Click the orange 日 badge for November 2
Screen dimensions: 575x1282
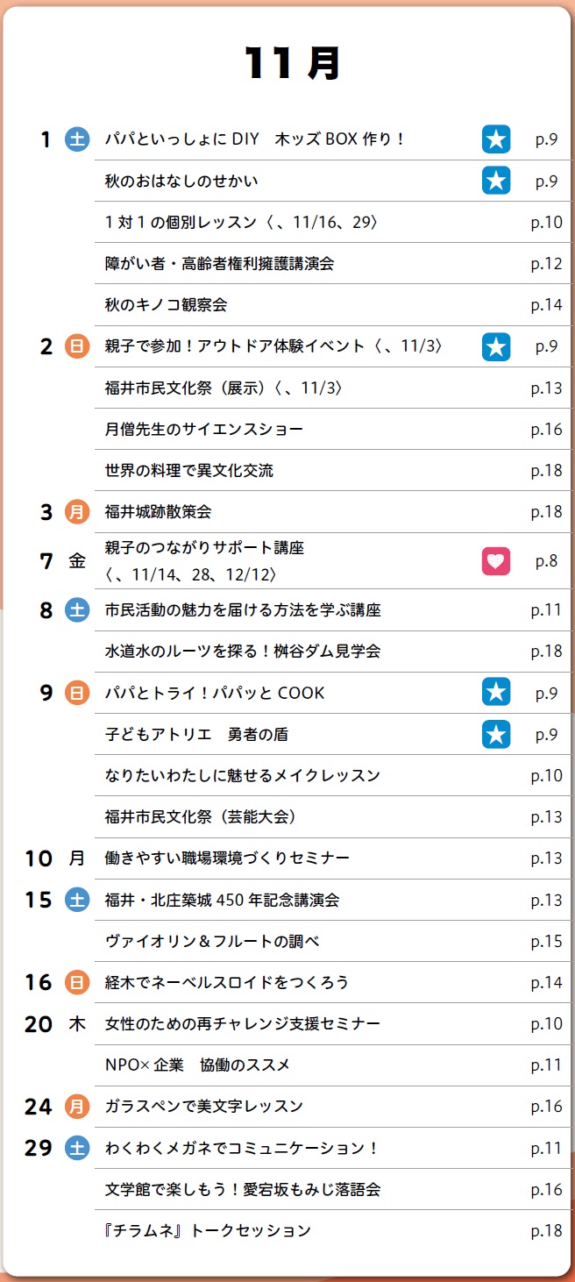click(x=77, y=346)
